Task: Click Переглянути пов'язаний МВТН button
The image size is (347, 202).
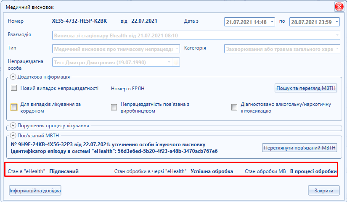Action: coord(299,148)
